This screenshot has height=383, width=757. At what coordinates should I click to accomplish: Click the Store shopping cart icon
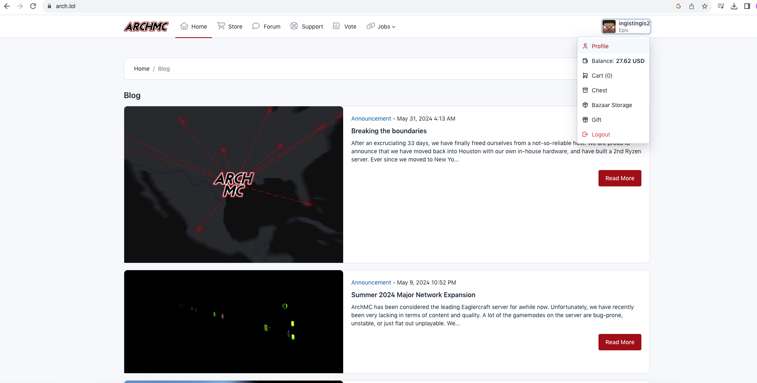221,26
